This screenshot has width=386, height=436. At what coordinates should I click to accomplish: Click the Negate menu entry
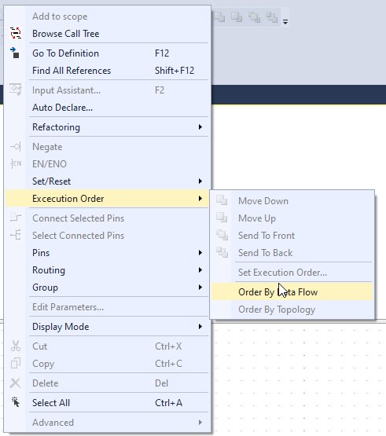point(107,147)
